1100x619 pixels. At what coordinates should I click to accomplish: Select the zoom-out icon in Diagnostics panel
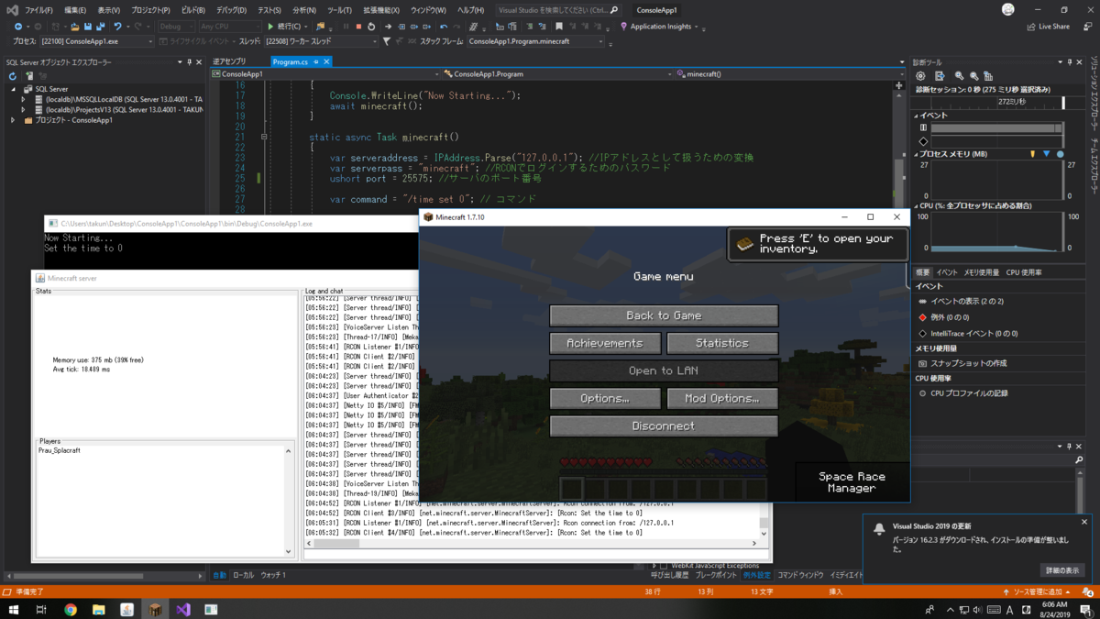click(975, 75)
